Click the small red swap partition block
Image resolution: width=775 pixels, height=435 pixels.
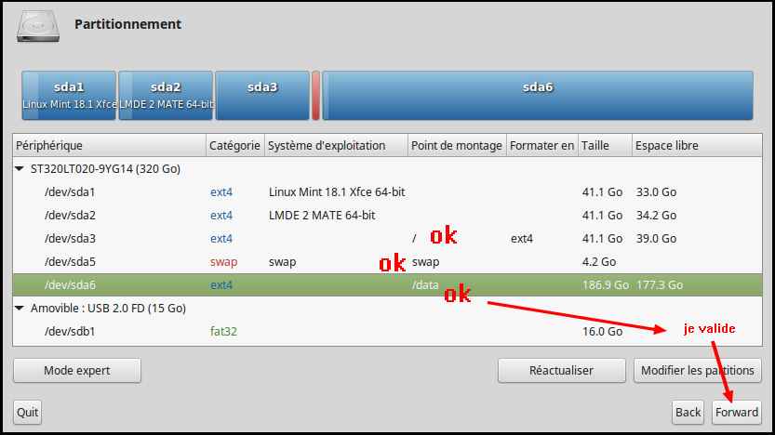[x=315, y=96]
